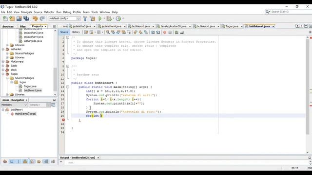
Task: Start macro recording with red circle icon
Action: [x=165, y=32]
